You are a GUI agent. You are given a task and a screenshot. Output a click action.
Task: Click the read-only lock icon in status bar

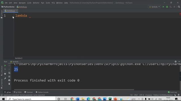point(175,95)
